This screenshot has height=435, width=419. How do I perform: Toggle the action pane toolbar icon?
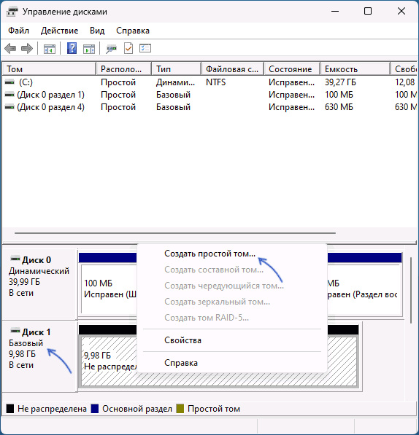tap(89, 49)
